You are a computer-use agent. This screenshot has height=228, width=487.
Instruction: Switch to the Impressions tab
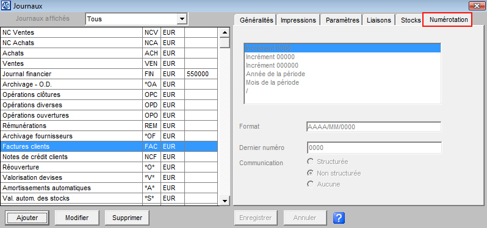[x=298, y=20]
